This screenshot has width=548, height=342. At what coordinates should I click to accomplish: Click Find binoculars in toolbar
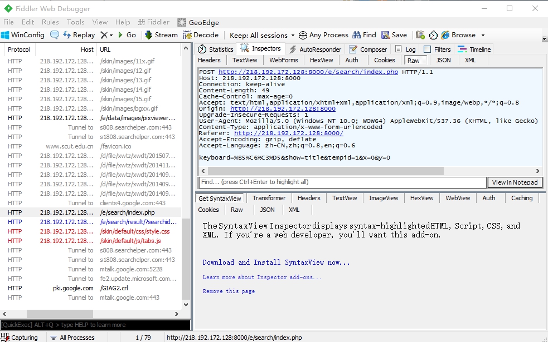point(364,35)
